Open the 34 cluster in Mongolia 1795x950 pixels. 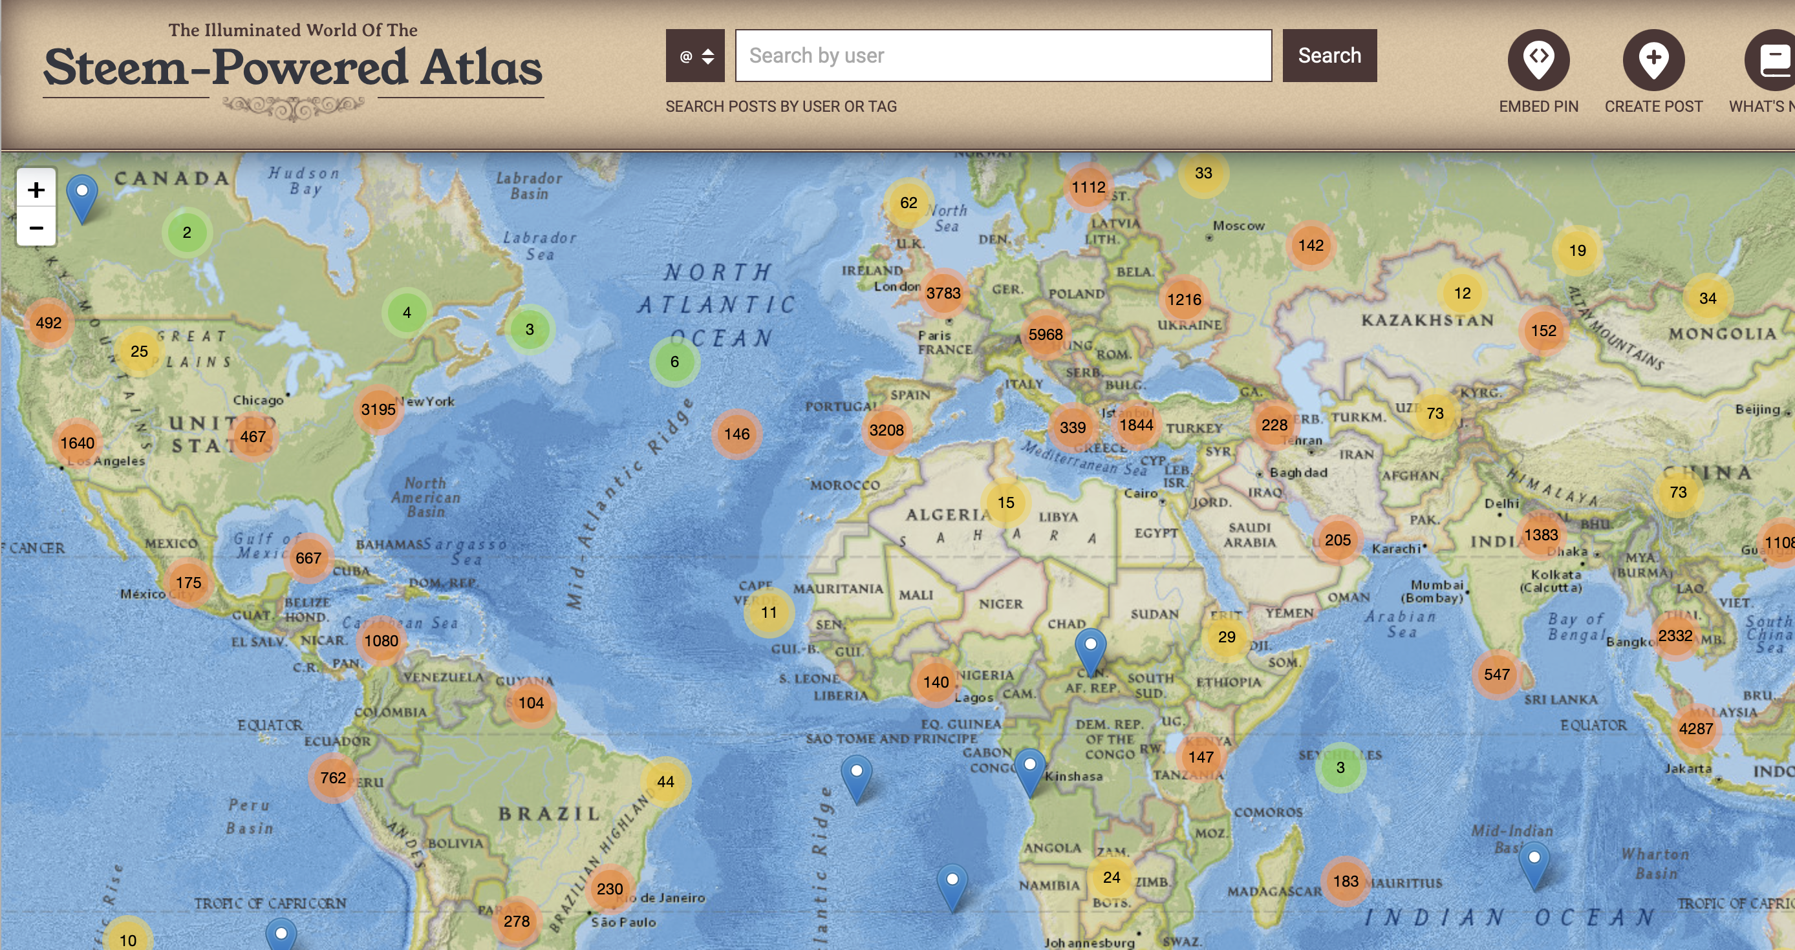[1707, 299]
